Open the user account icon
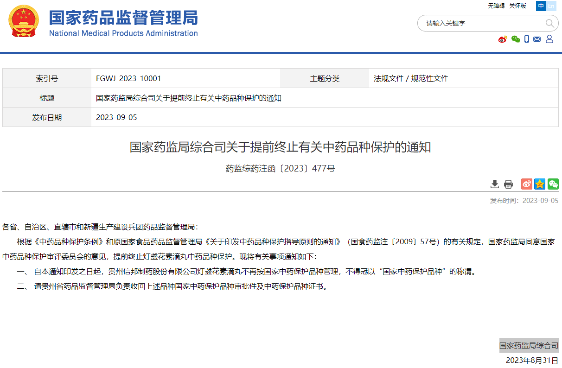The image size is (562, 368). point(549,39)
